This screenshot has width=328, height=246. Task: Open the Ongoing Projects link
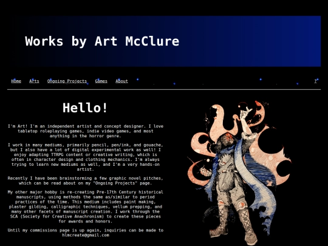[x=67, y=81]
